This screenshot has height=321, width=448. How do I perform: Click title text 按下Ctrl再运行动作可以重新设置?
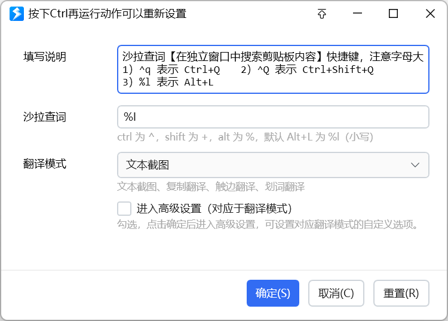click(x=108, y=14)
